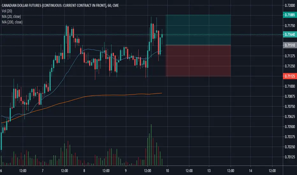The height and width of the screenshot is (175, 297).
Task: Click date label 14 on time axis
Action: 250,171
